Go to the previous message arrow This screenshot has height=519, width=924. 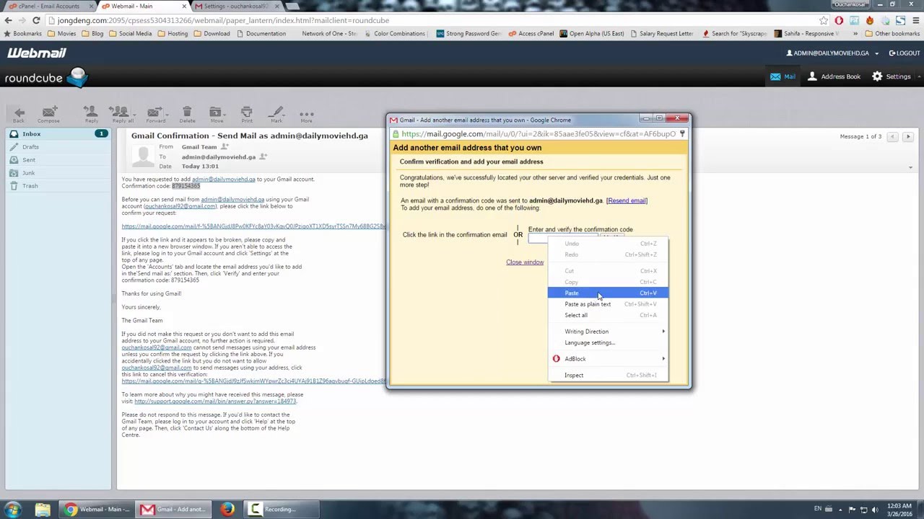pyautogui.click(x=892, y=136)
